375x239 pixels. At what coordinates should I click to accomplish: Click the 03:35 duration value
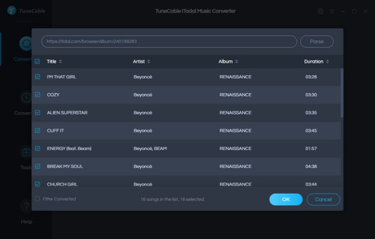point(311,112)
